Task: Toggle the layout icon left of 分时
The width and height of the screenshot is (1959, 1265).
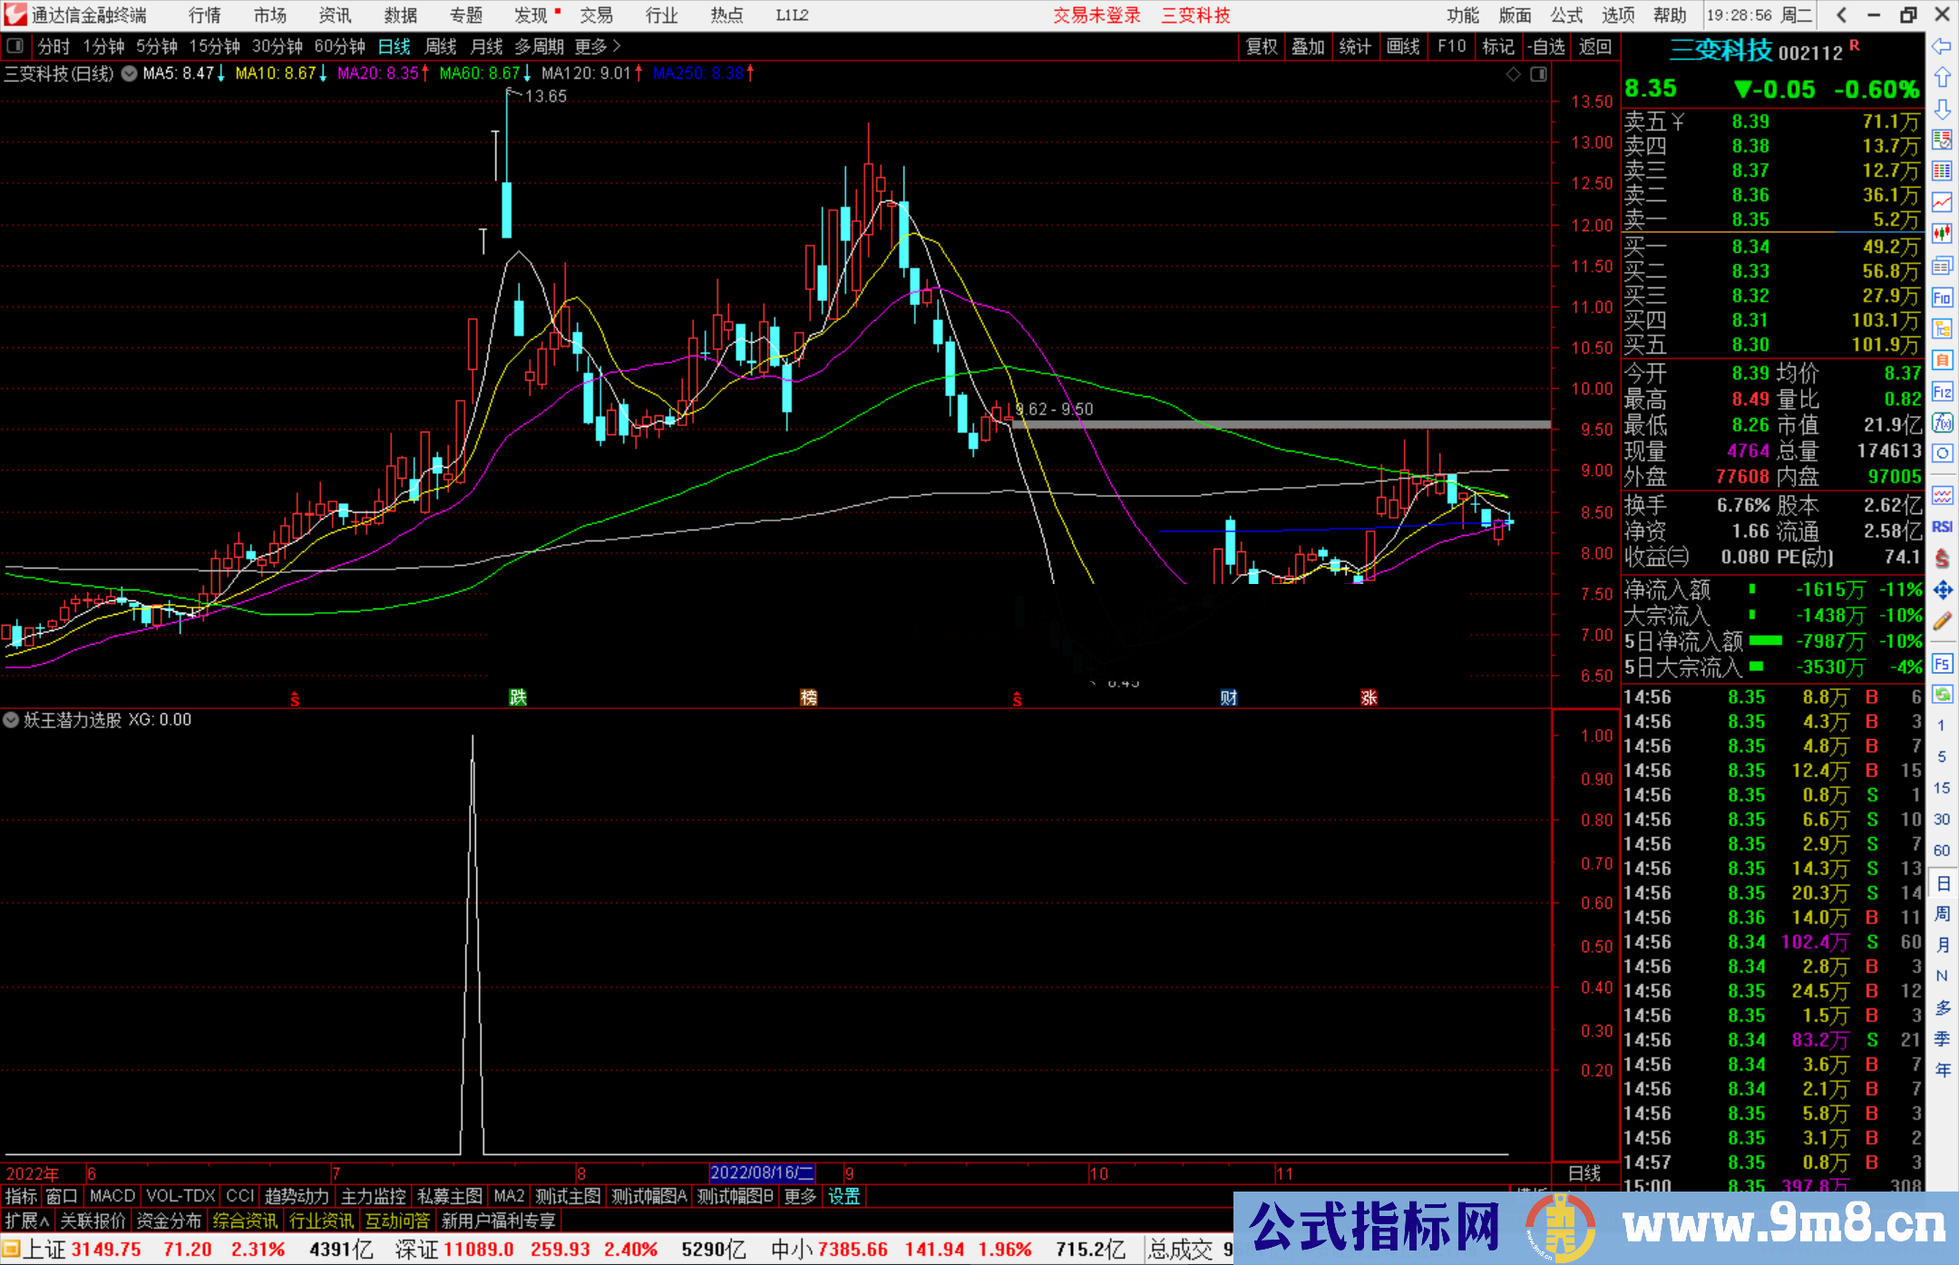Action: [15, 46]
